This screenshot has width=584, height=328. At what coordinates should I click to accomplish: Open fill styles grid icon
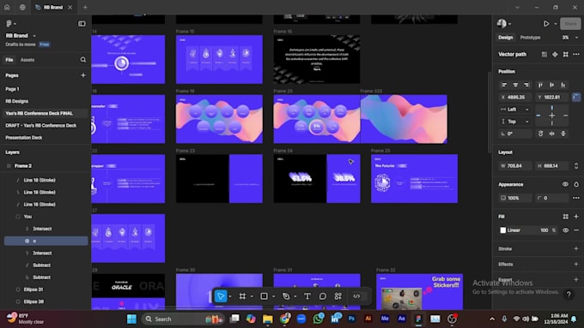click(566, 217)
